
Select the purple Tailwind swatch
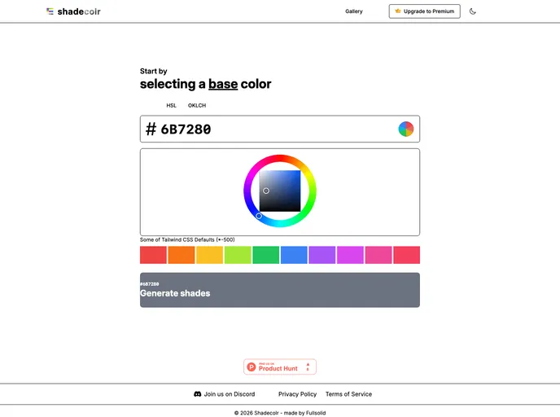(322, 255)
